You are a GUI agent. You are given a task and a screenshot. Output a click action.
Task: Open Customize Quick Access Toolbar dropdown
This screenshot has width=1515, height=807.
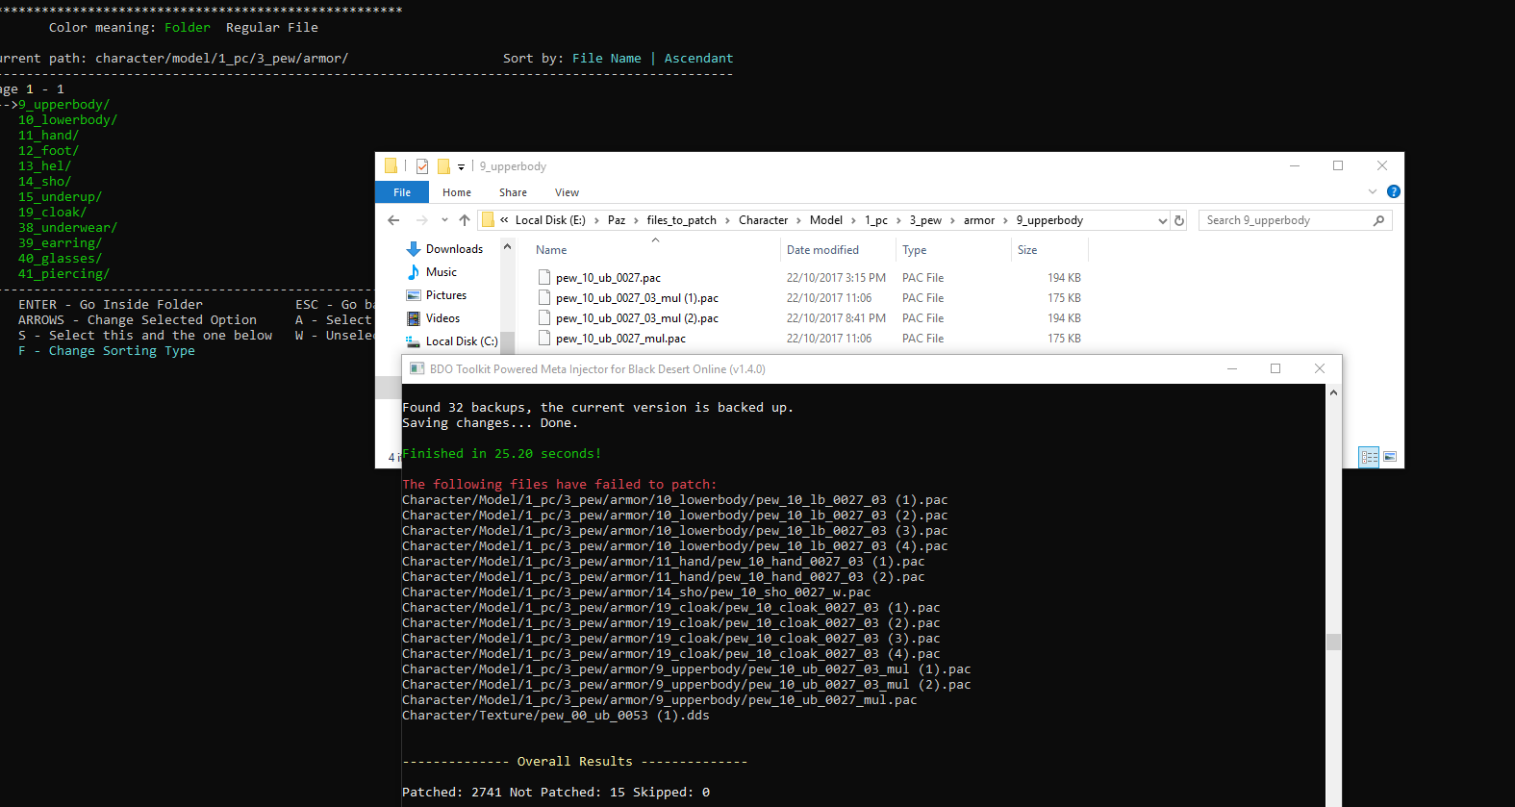[x=461, y=166]
